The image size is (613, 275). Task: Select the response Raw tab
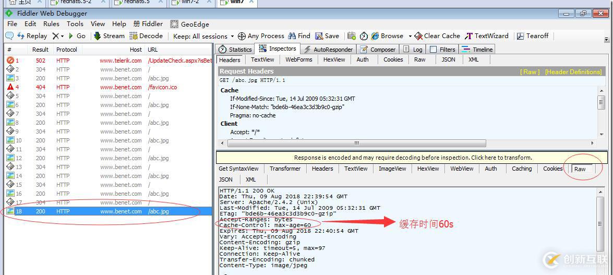[x=582, y=169]
